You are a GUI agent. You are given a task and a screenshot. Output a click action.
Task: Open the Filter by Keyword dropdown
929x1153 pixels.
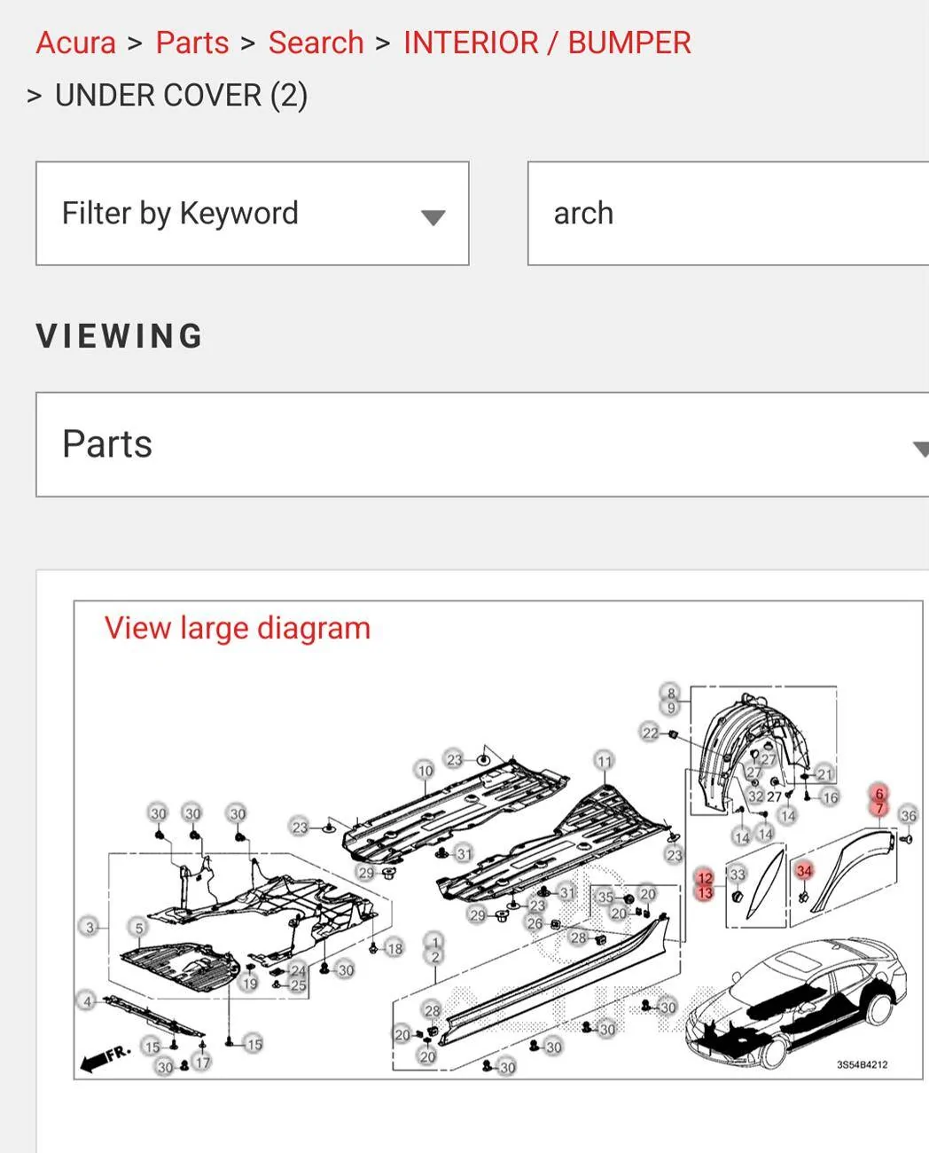pos(251,213)
